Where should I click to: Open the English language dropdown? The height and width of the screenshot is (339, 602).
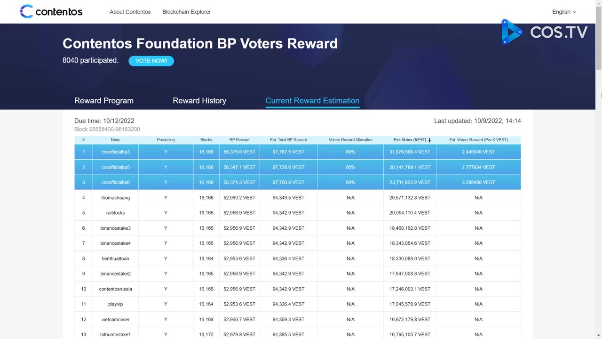coord(564,12)
